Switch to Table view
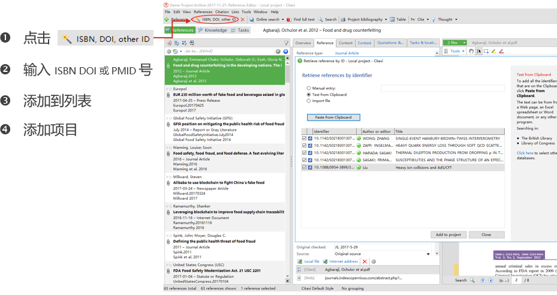This screenshot has width=557, height=295. 398,20
